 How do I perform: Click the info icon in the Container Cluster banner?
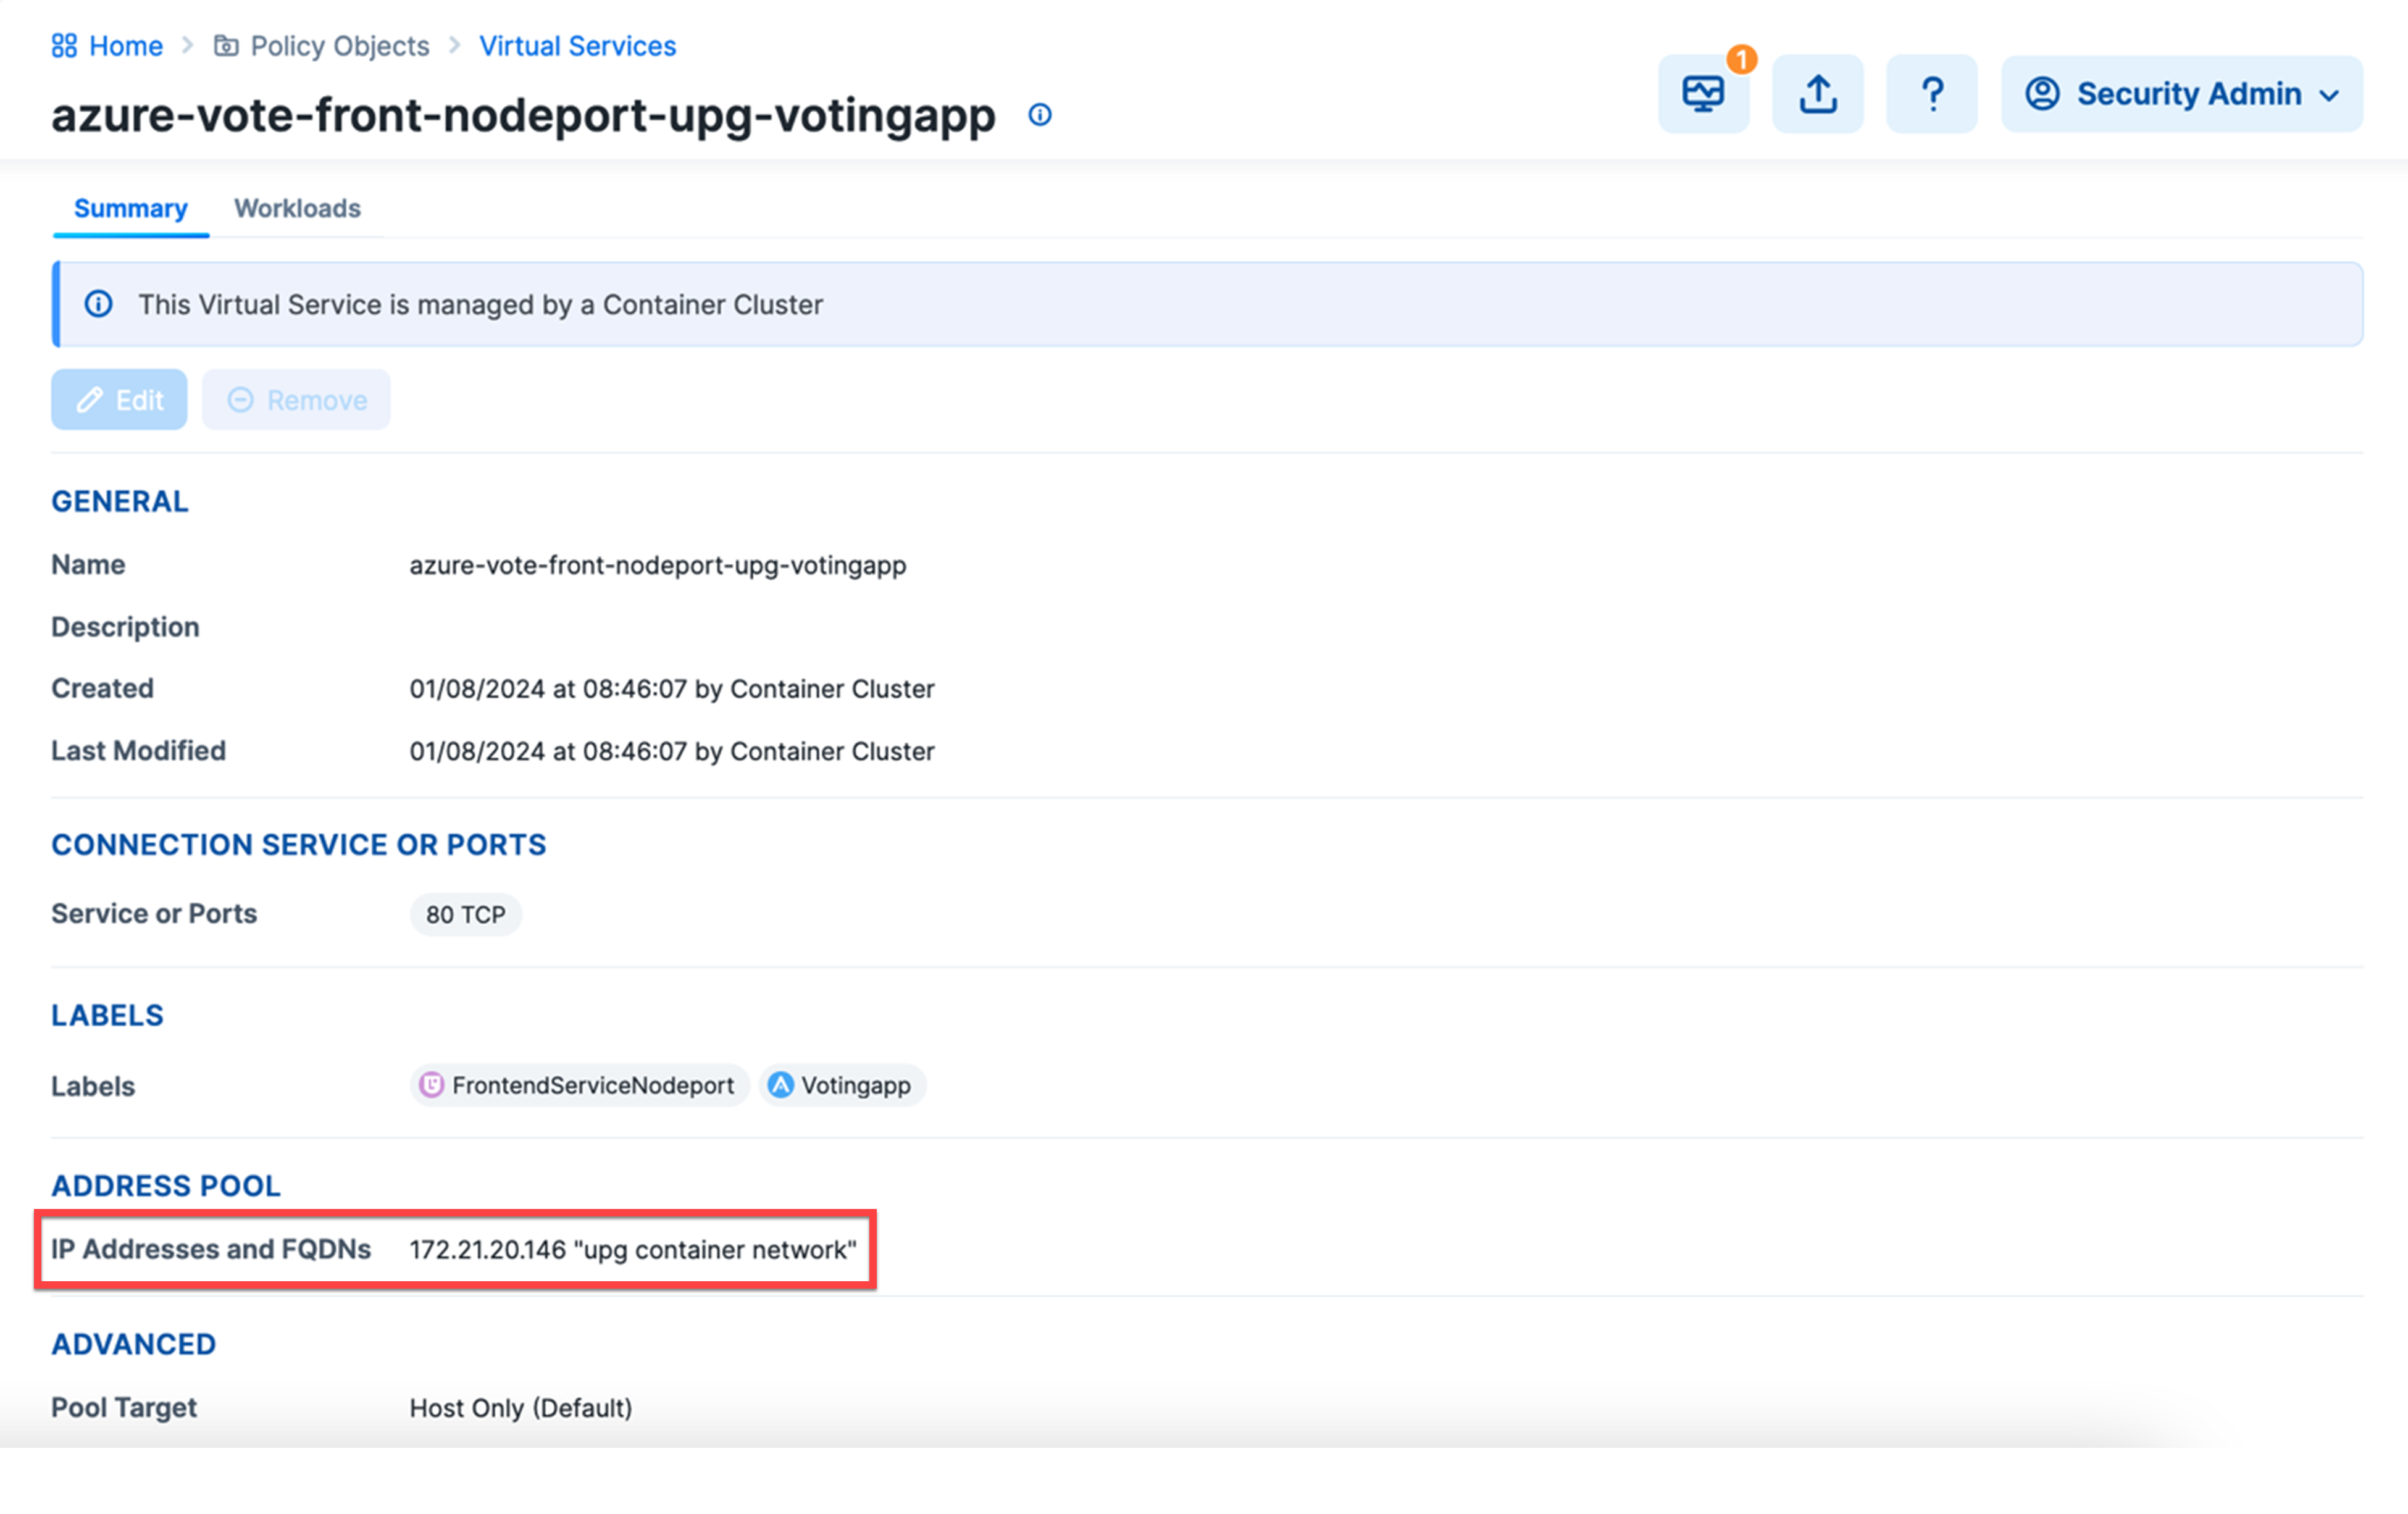pos(98,304)
